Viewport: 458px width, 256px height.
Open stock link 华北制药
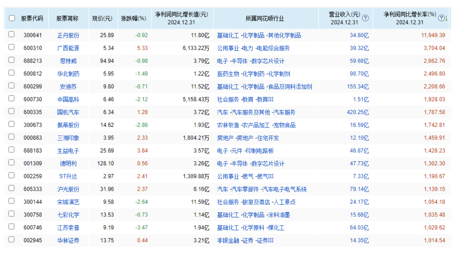click(68, 74)
